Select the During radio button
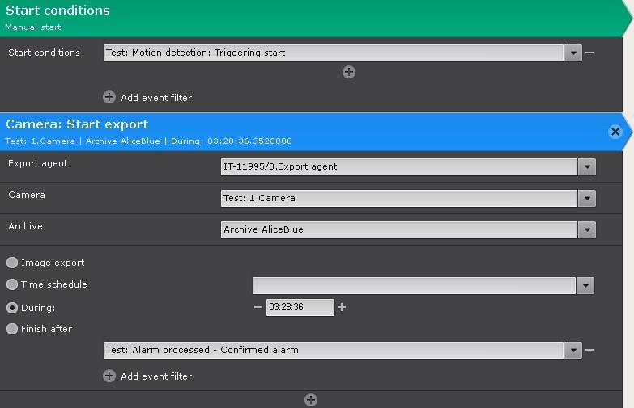 point(12,308)
